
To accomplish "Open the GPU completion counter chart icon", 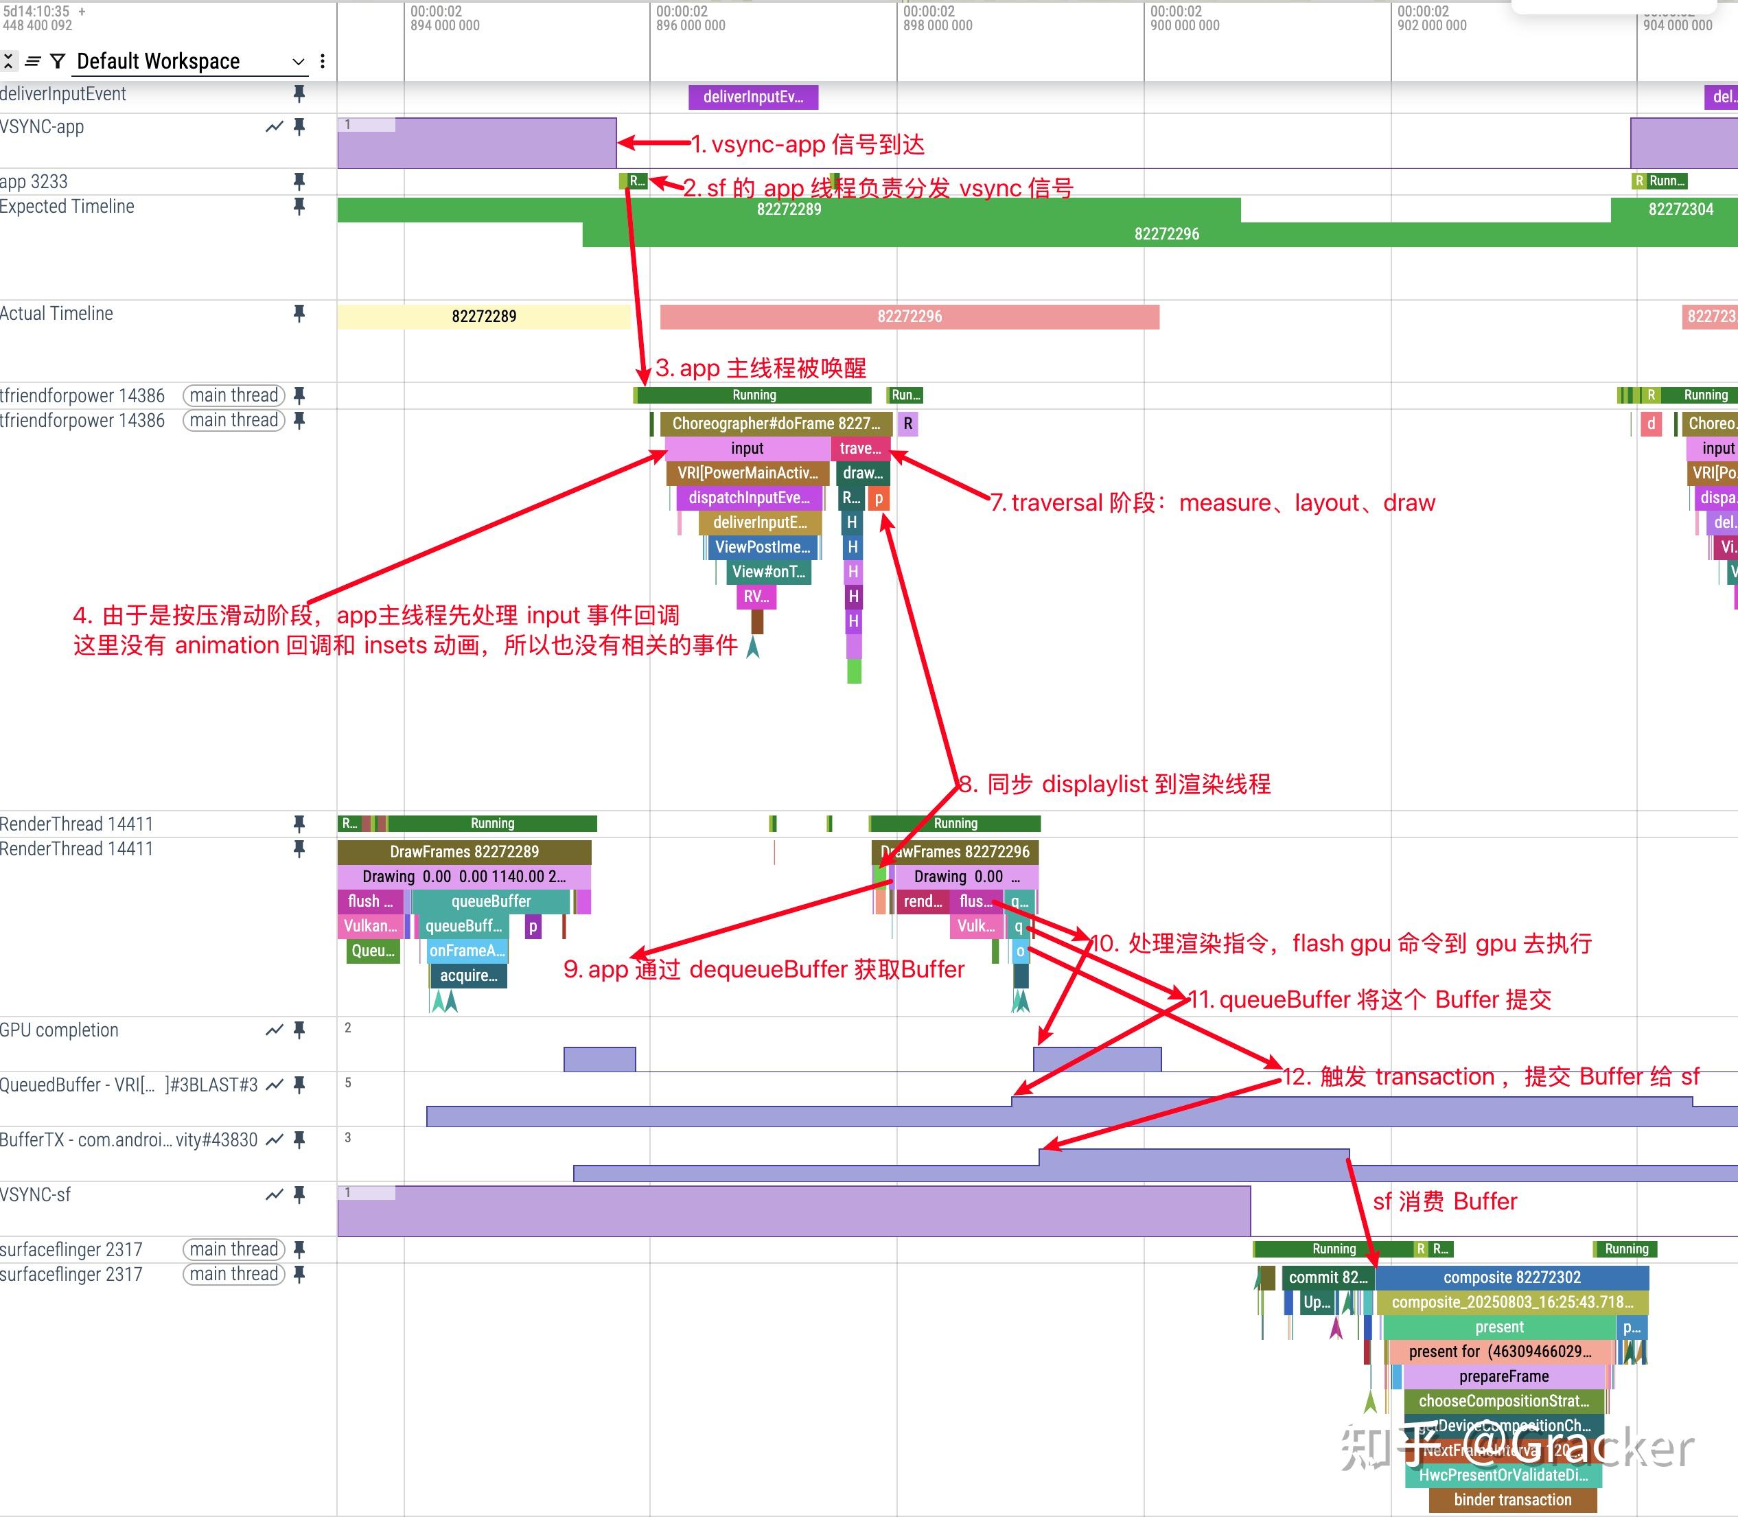I will (x=273, y=1030).
